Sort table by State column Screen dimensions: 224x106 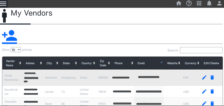pyautogui.click(x=69, y=63)
